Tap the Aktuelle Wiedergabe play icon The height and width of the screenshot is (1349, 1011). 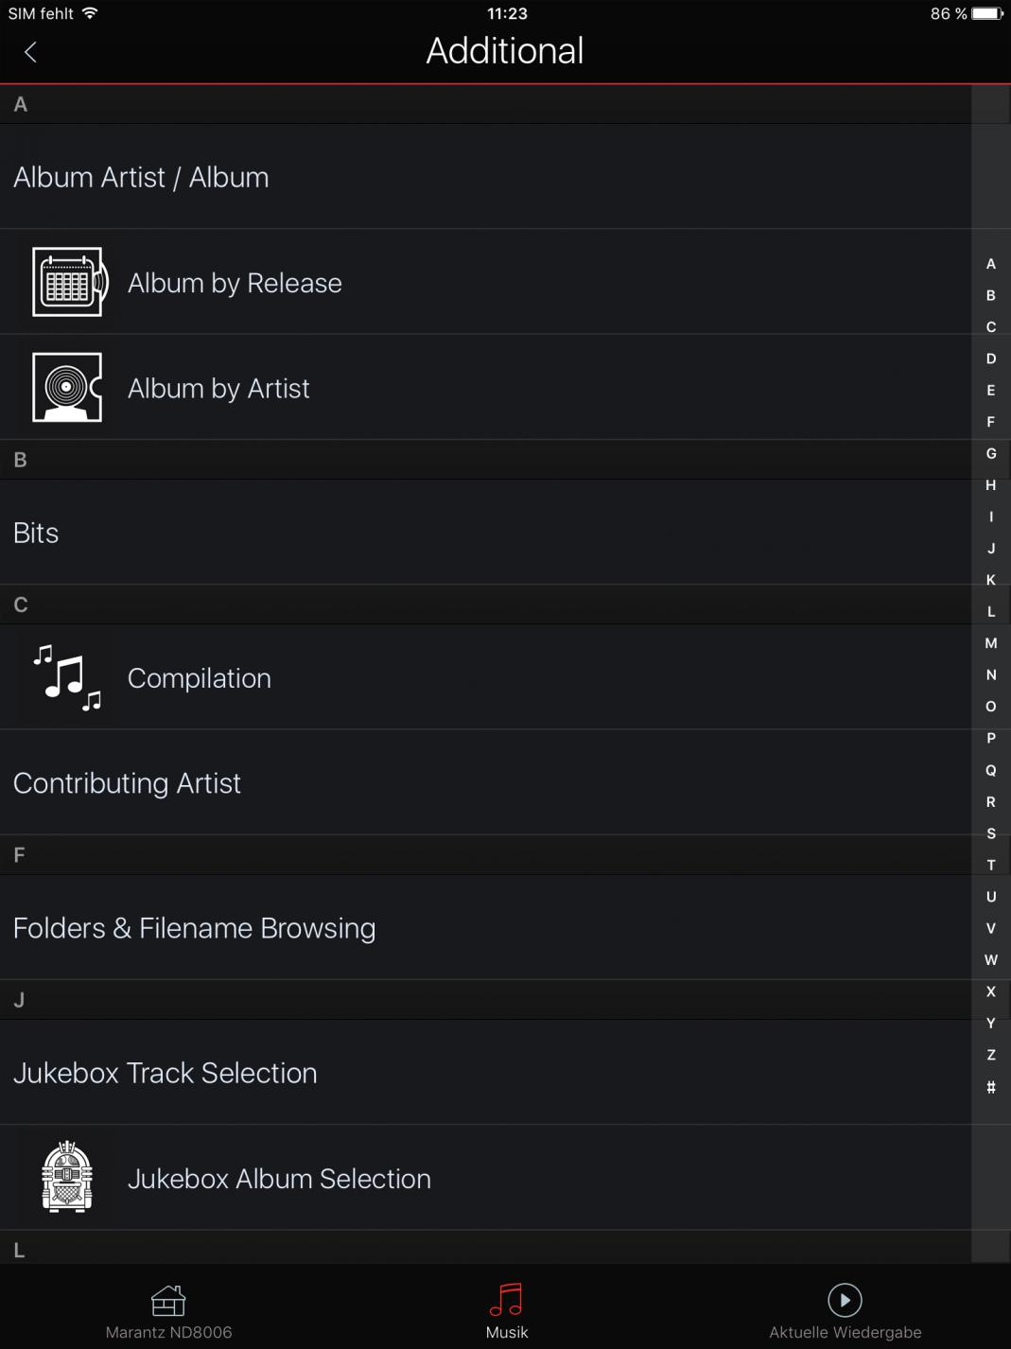click(845, 1300)
